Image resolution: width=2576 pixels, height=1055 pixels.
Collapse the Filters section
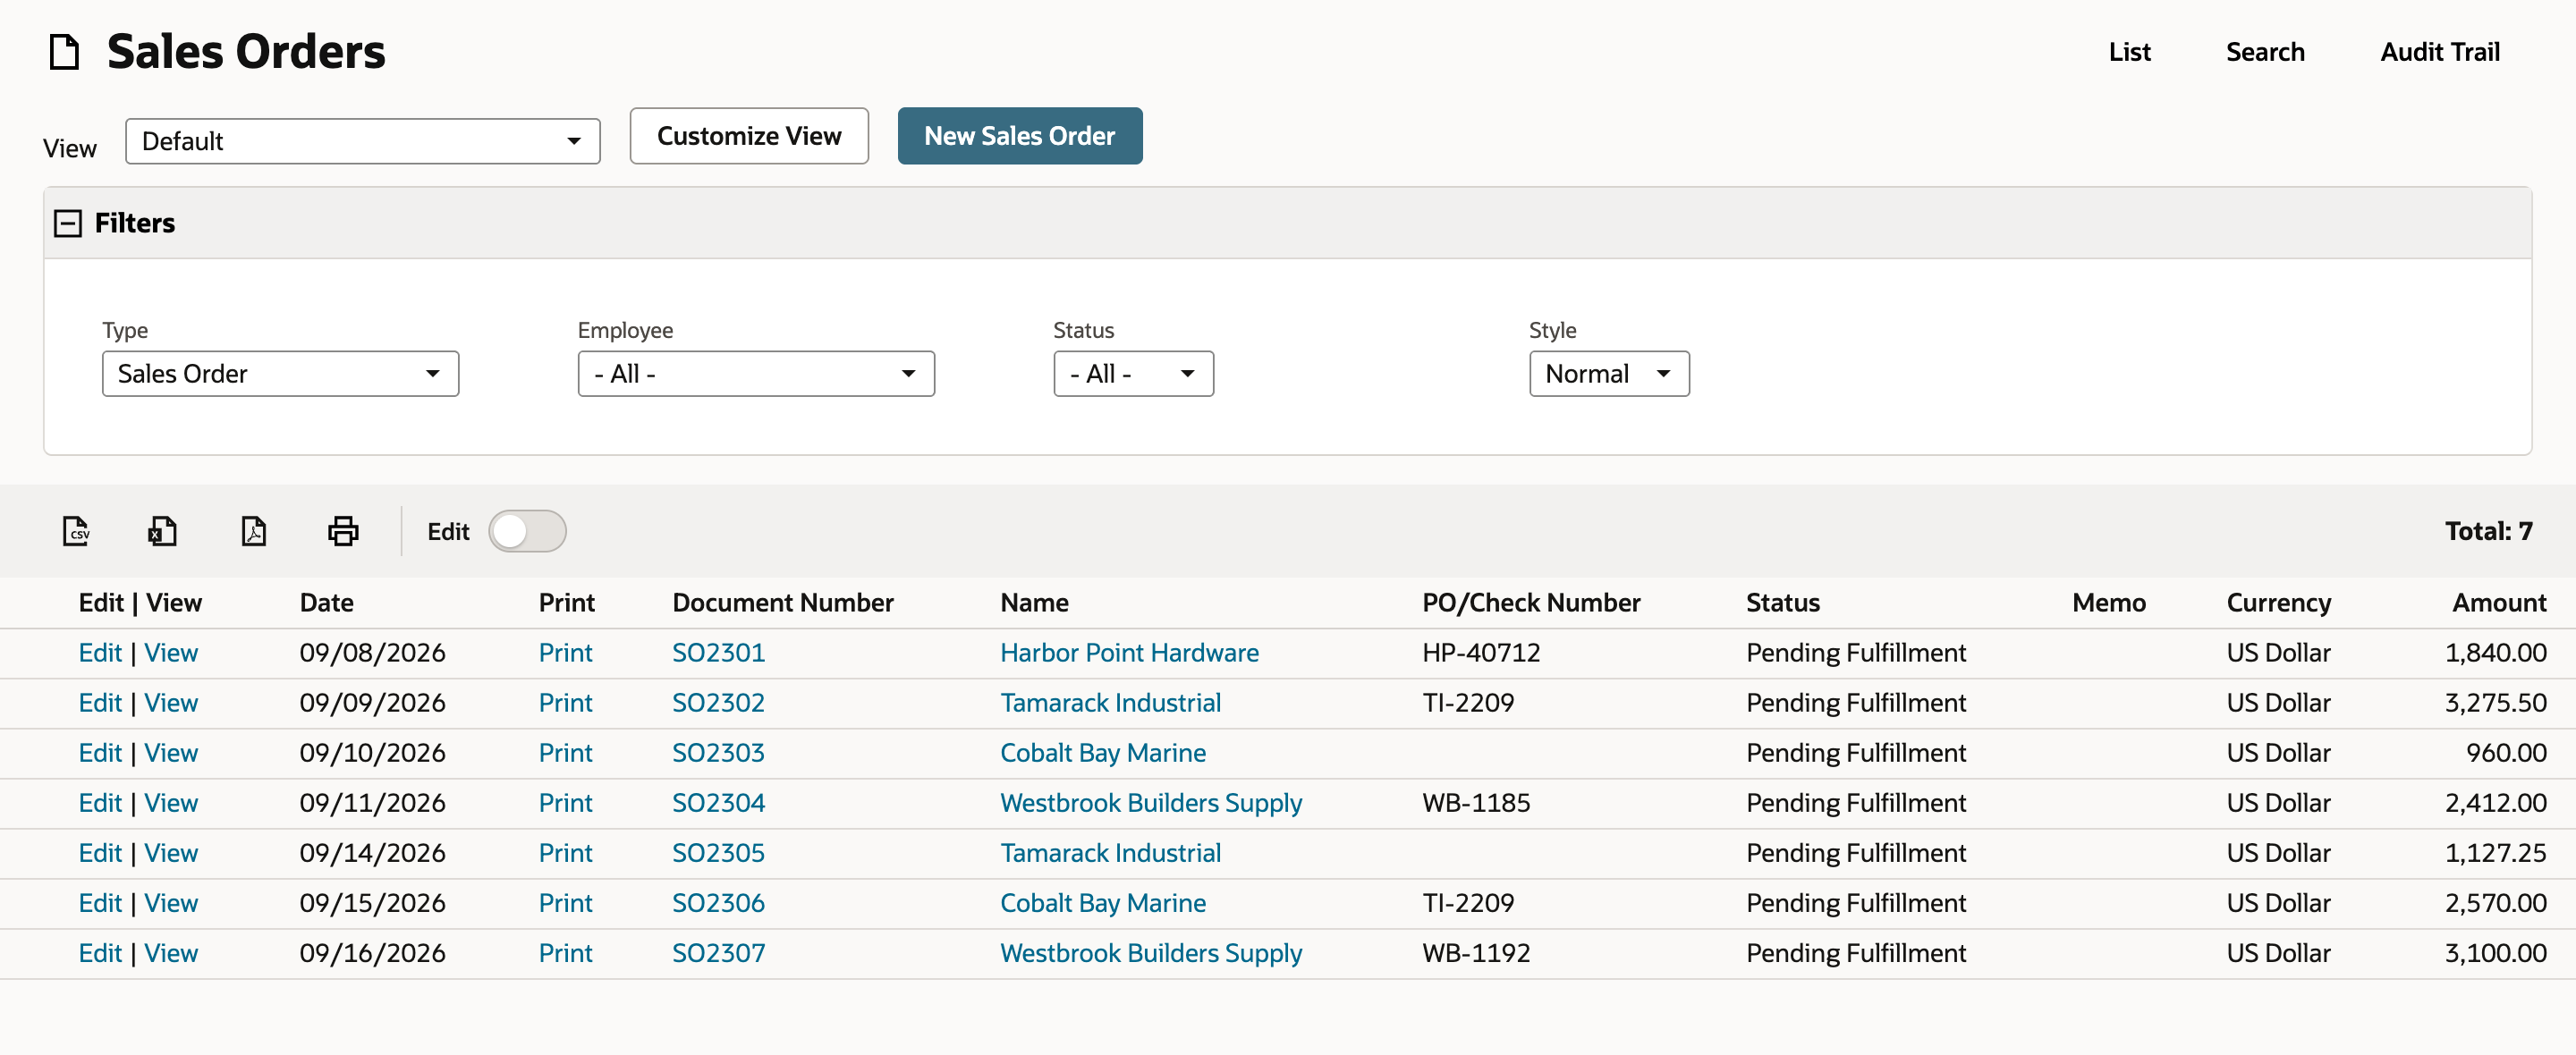68,223
